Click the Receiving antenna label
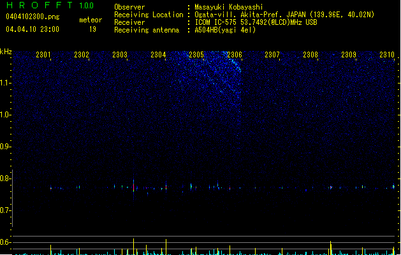401x255 pixels. click(x=147, y=30)
